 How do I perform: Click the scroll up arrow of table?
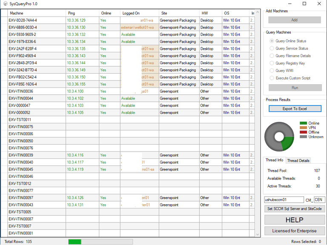[258, 12]
